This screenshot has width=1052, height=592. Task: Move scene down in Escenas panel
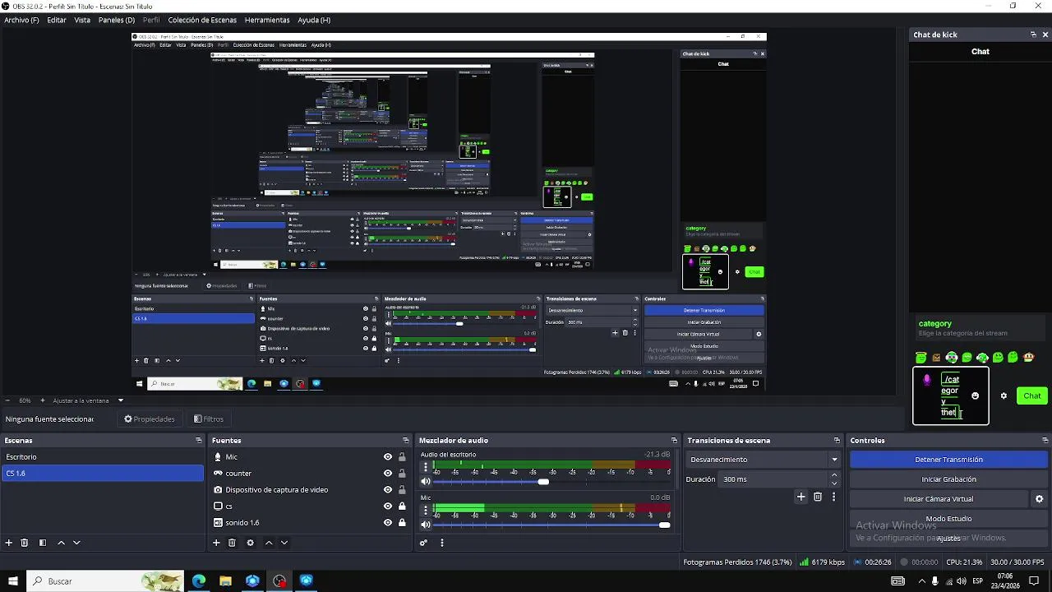point(76,543)
